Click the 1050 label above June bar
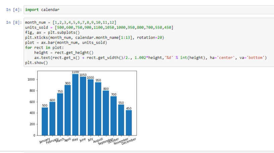The width and height of the screenshot is (274, 153). click(x=83, y=75)
